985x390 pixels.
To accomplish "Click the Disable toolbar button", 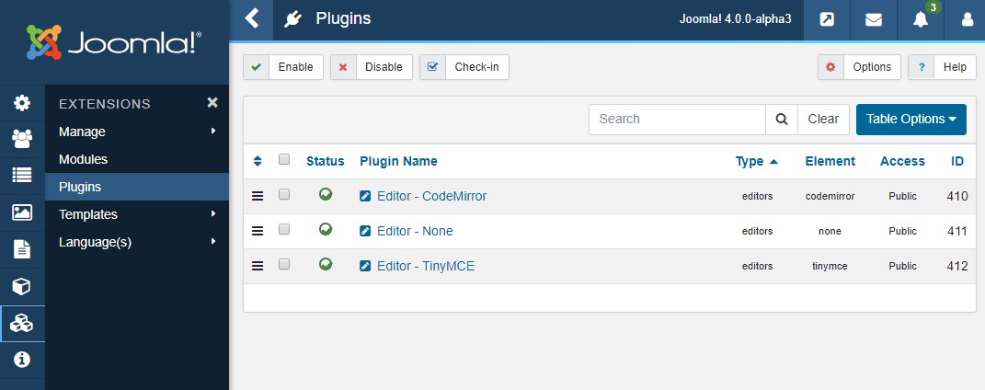I will (372, 67).
